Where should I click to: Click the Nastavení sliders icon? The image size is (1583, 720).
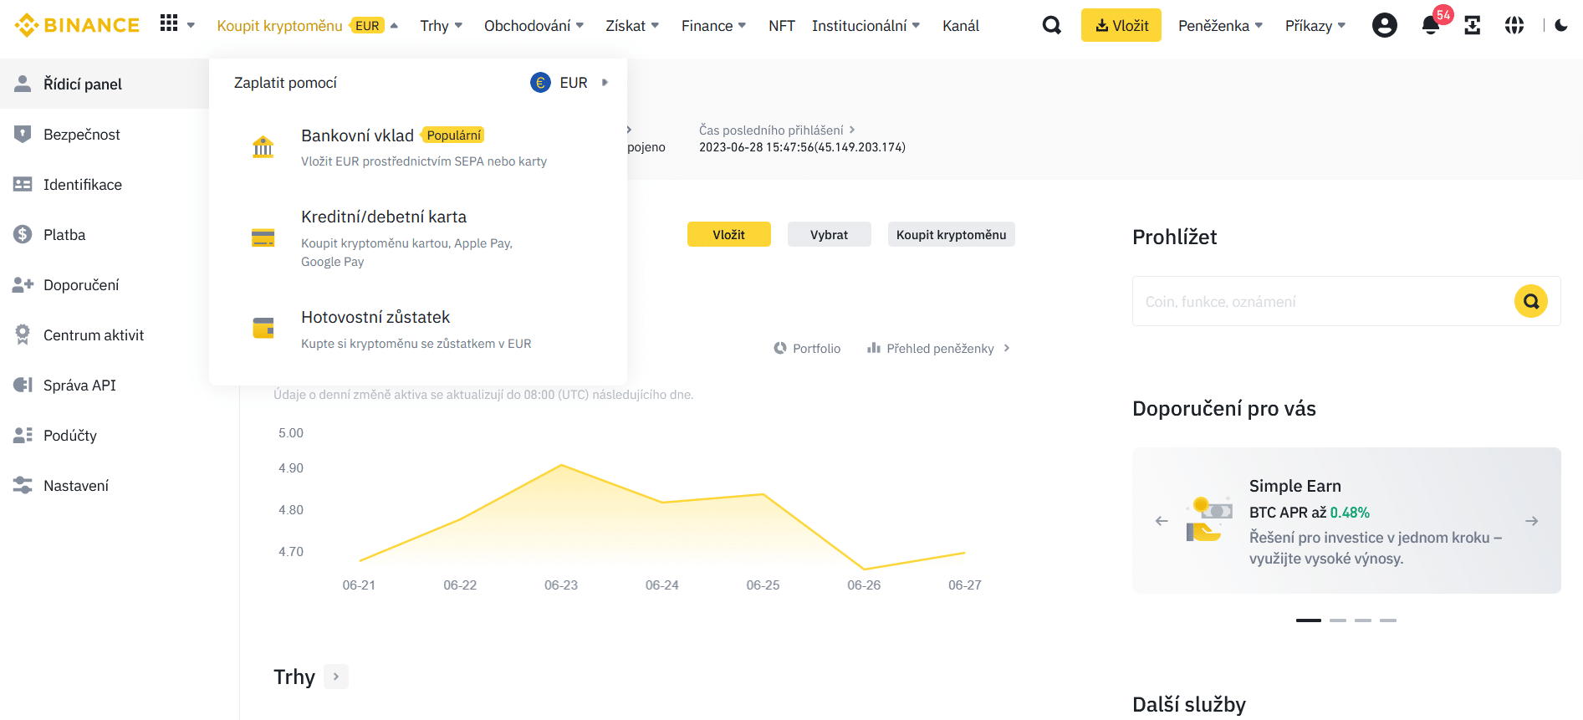pyautogui.click(x=23, y=485)
